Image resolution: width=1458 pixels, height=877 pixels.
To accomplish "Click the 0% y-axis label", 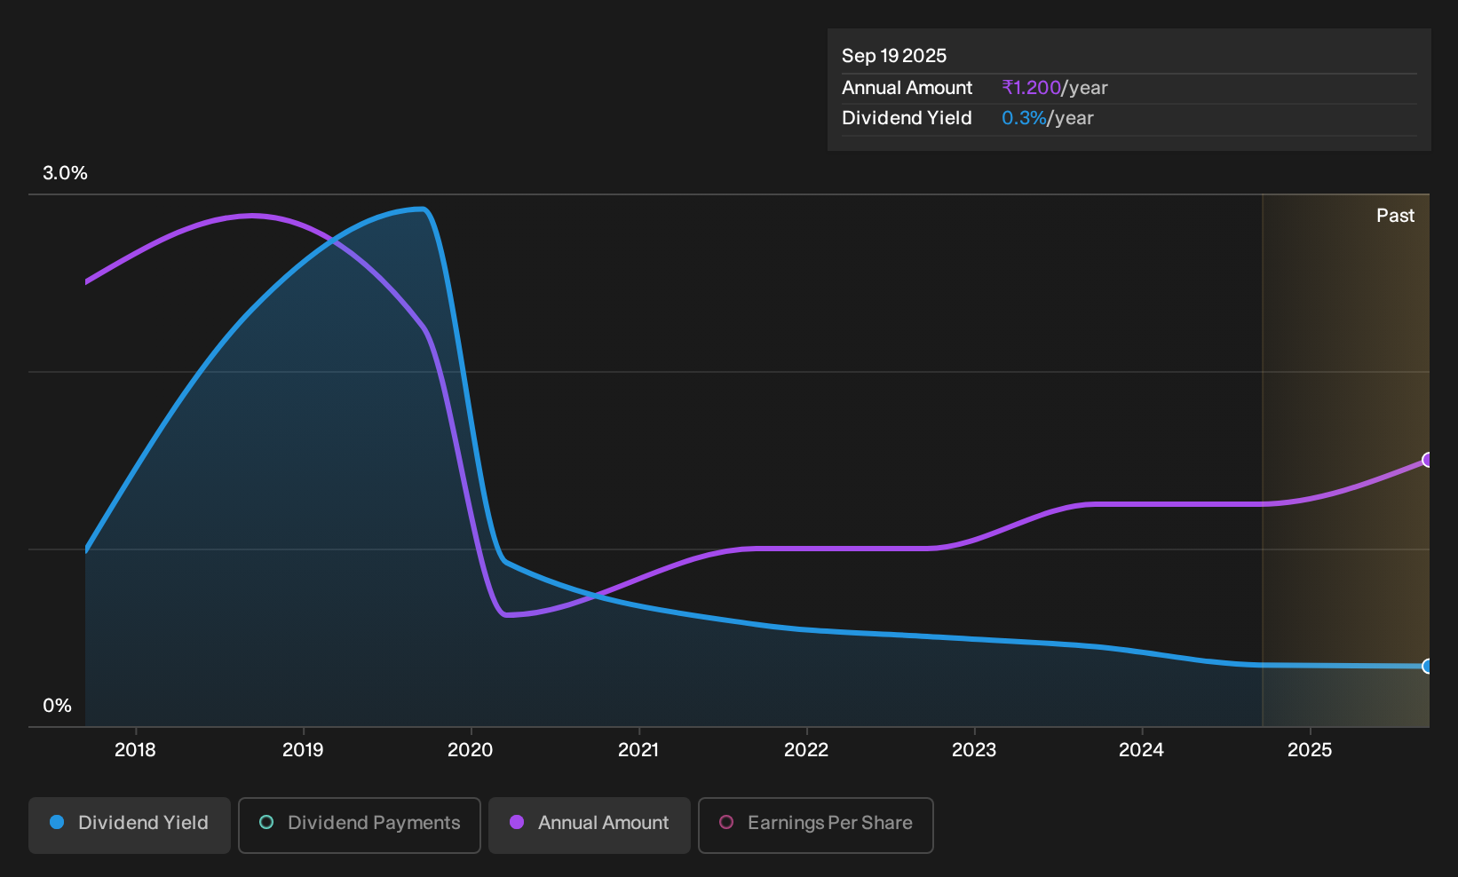I will click(57, 706).
